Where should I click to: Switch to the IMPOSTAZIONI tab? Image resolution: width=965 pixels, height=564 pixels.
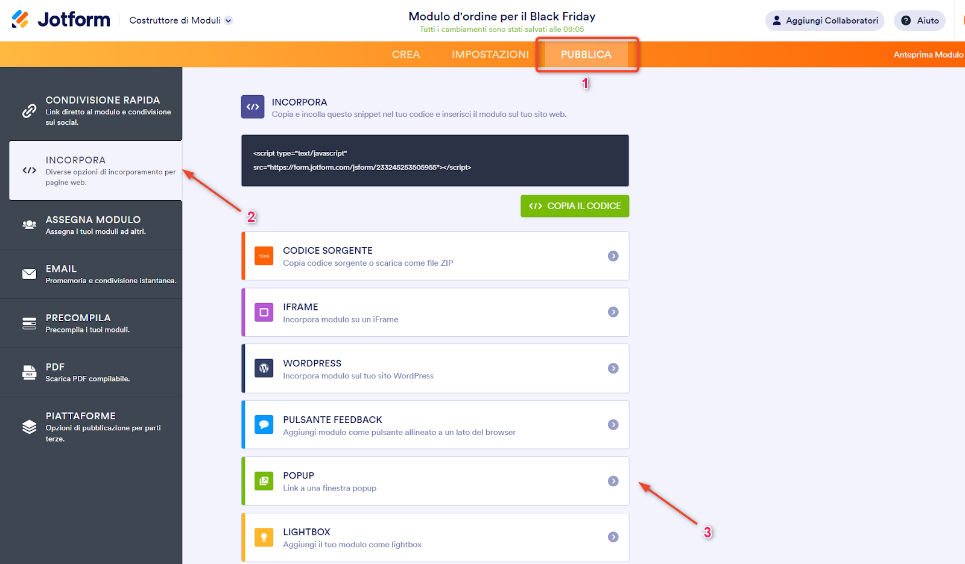pyautogui.click(x=490, y=54)
